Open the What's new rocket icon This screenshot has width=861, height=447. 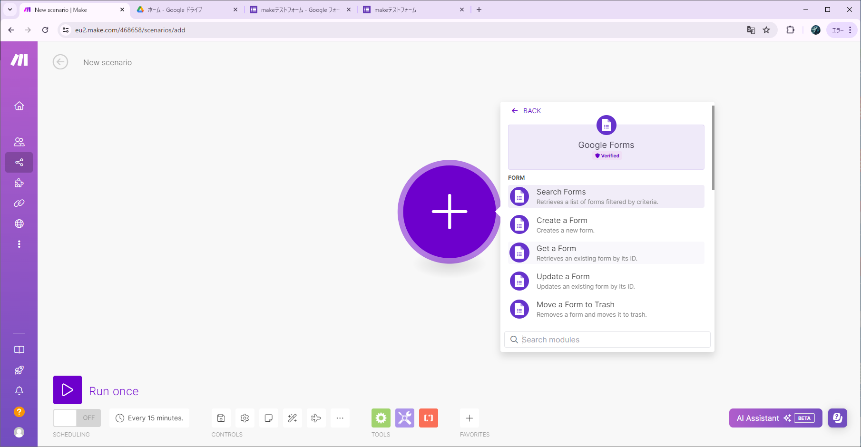19,370
